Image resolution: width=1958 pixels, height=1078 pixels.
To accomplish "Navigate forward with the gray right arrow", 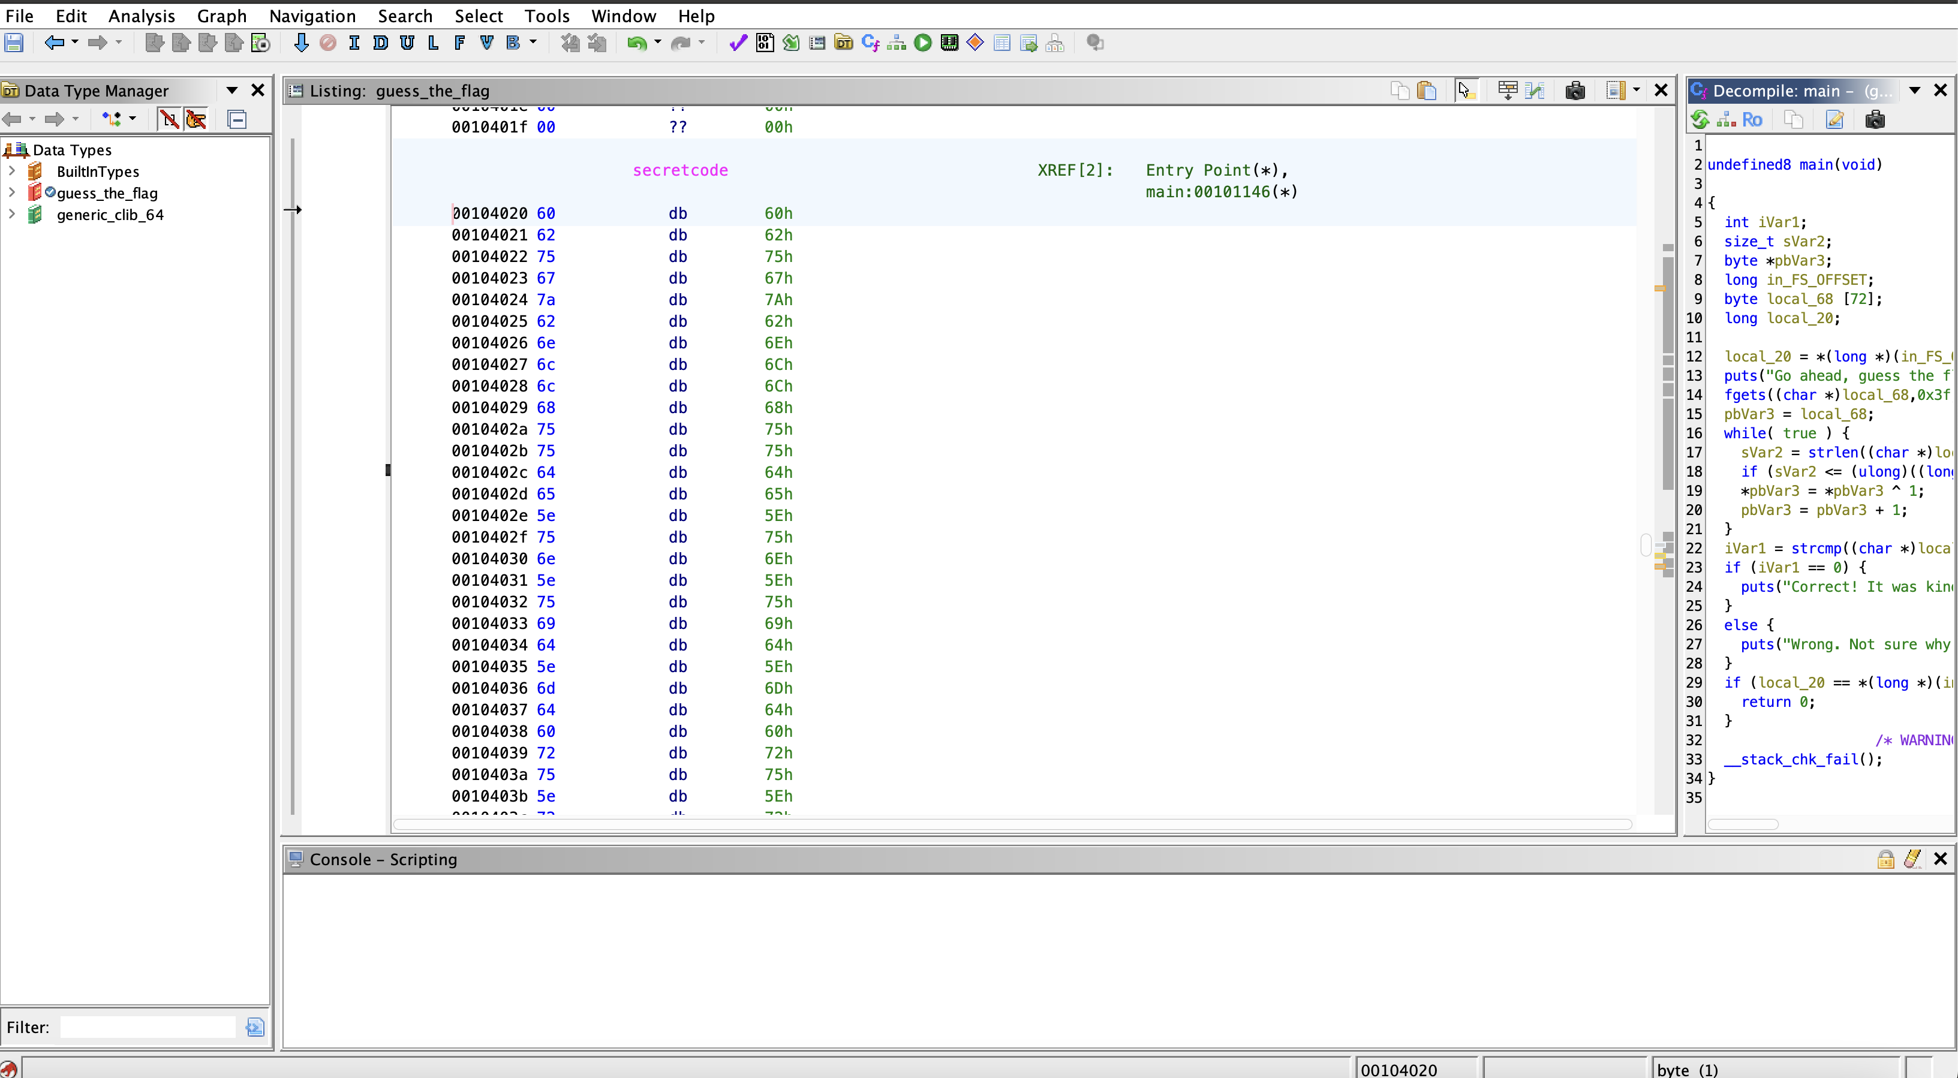I will [x=97, y=43].
